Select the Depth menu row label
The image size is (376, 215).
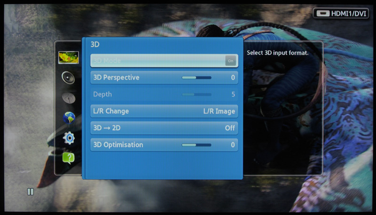click(x=102, y=94)
